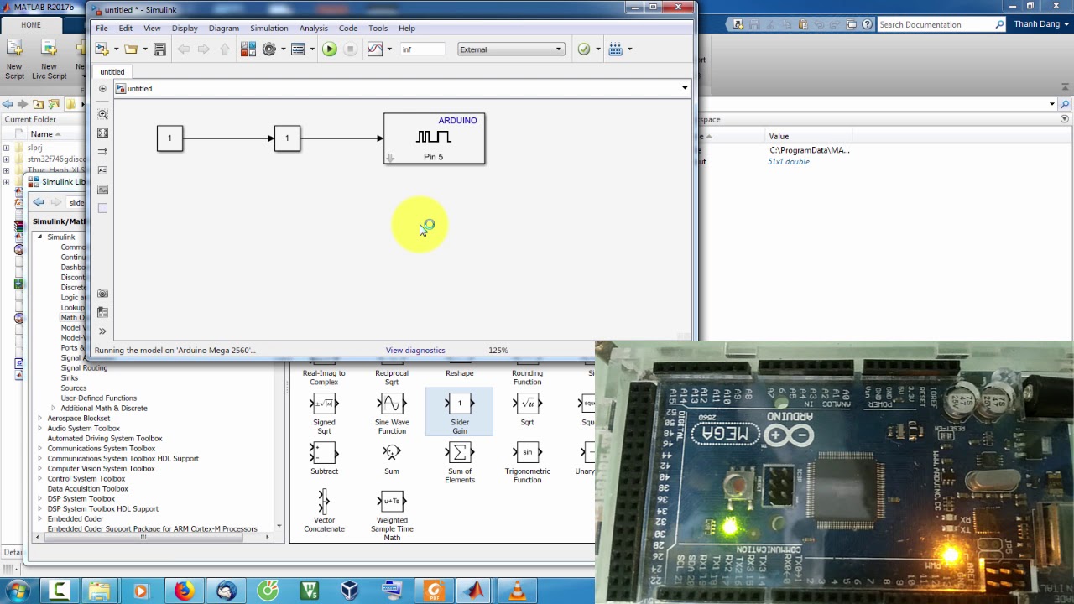Click the simulation stop time field
Screen dimensions: 1074x604
pos(422,49)
